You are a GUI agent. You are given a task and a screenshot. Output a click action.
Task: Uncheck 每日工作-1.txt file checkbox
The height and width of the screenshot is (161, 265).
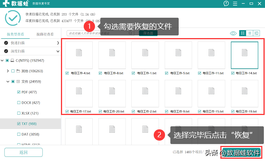point(133,73)
